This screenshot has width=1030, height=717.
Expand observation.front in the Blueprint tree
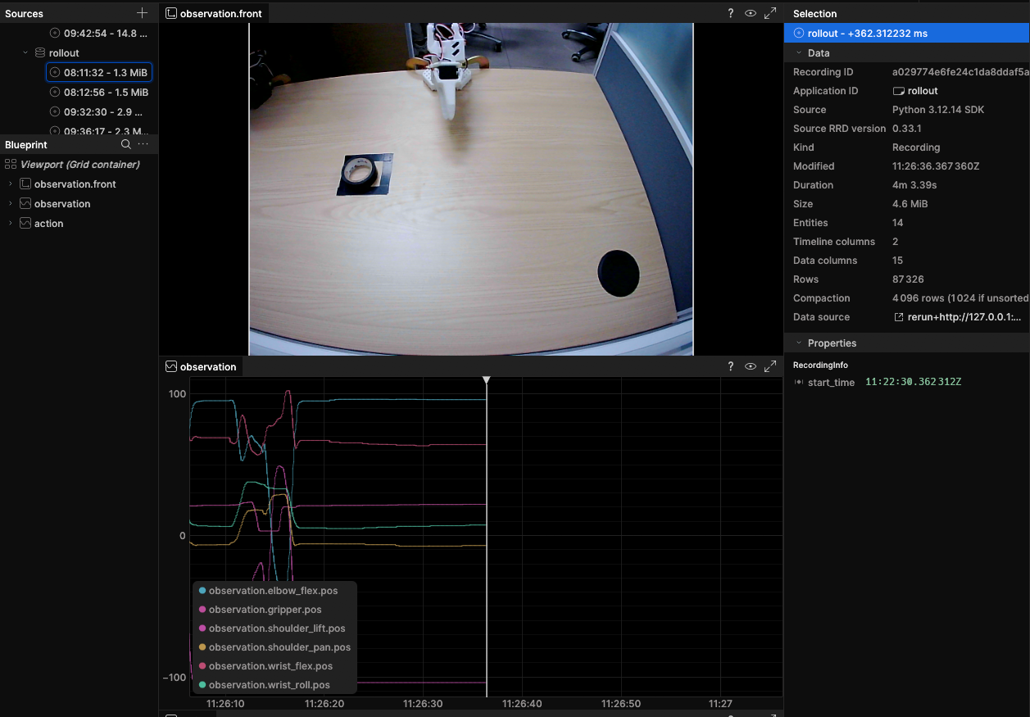[11, 184]
